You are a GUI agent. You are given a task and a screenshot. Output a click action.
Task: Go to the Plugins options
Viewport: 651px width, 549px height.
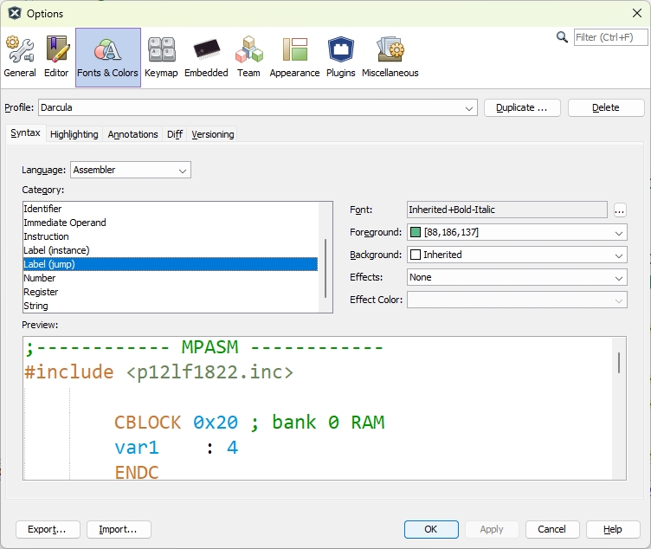tap(341, 57)
